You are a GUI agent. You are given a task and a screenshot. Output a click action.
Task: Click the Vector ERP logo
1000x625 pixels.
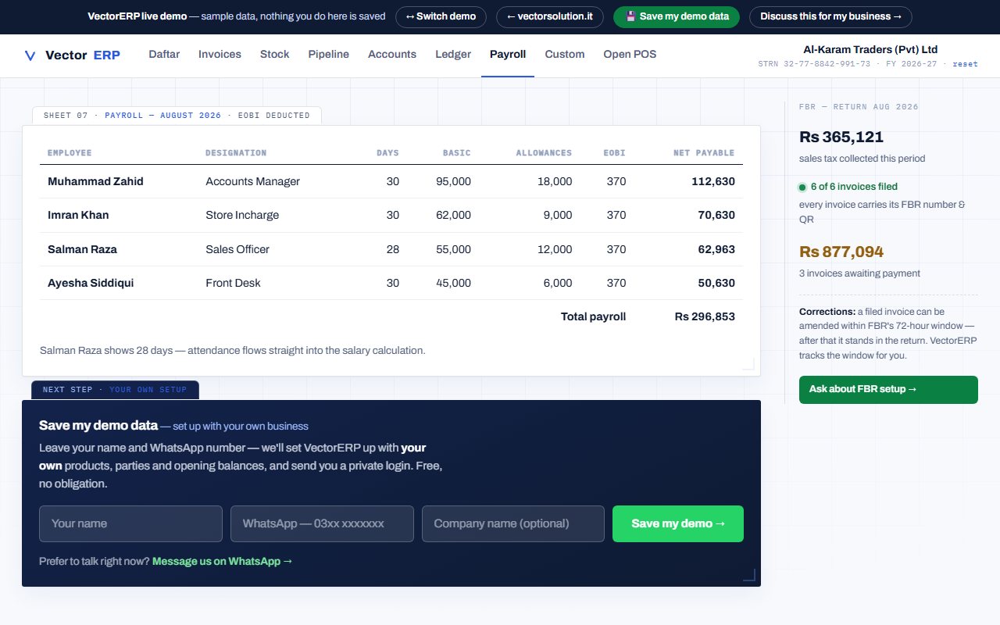[72, 55]
